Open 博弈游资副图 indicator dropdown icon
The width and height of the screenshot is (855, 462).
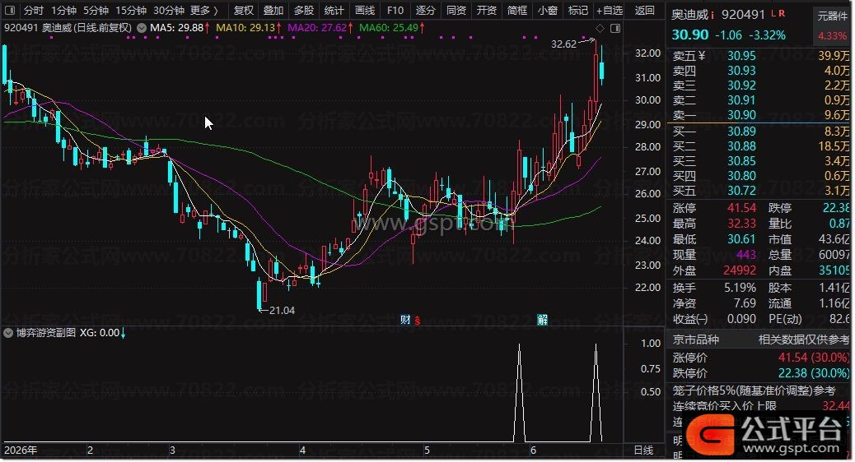click(8, 333)
